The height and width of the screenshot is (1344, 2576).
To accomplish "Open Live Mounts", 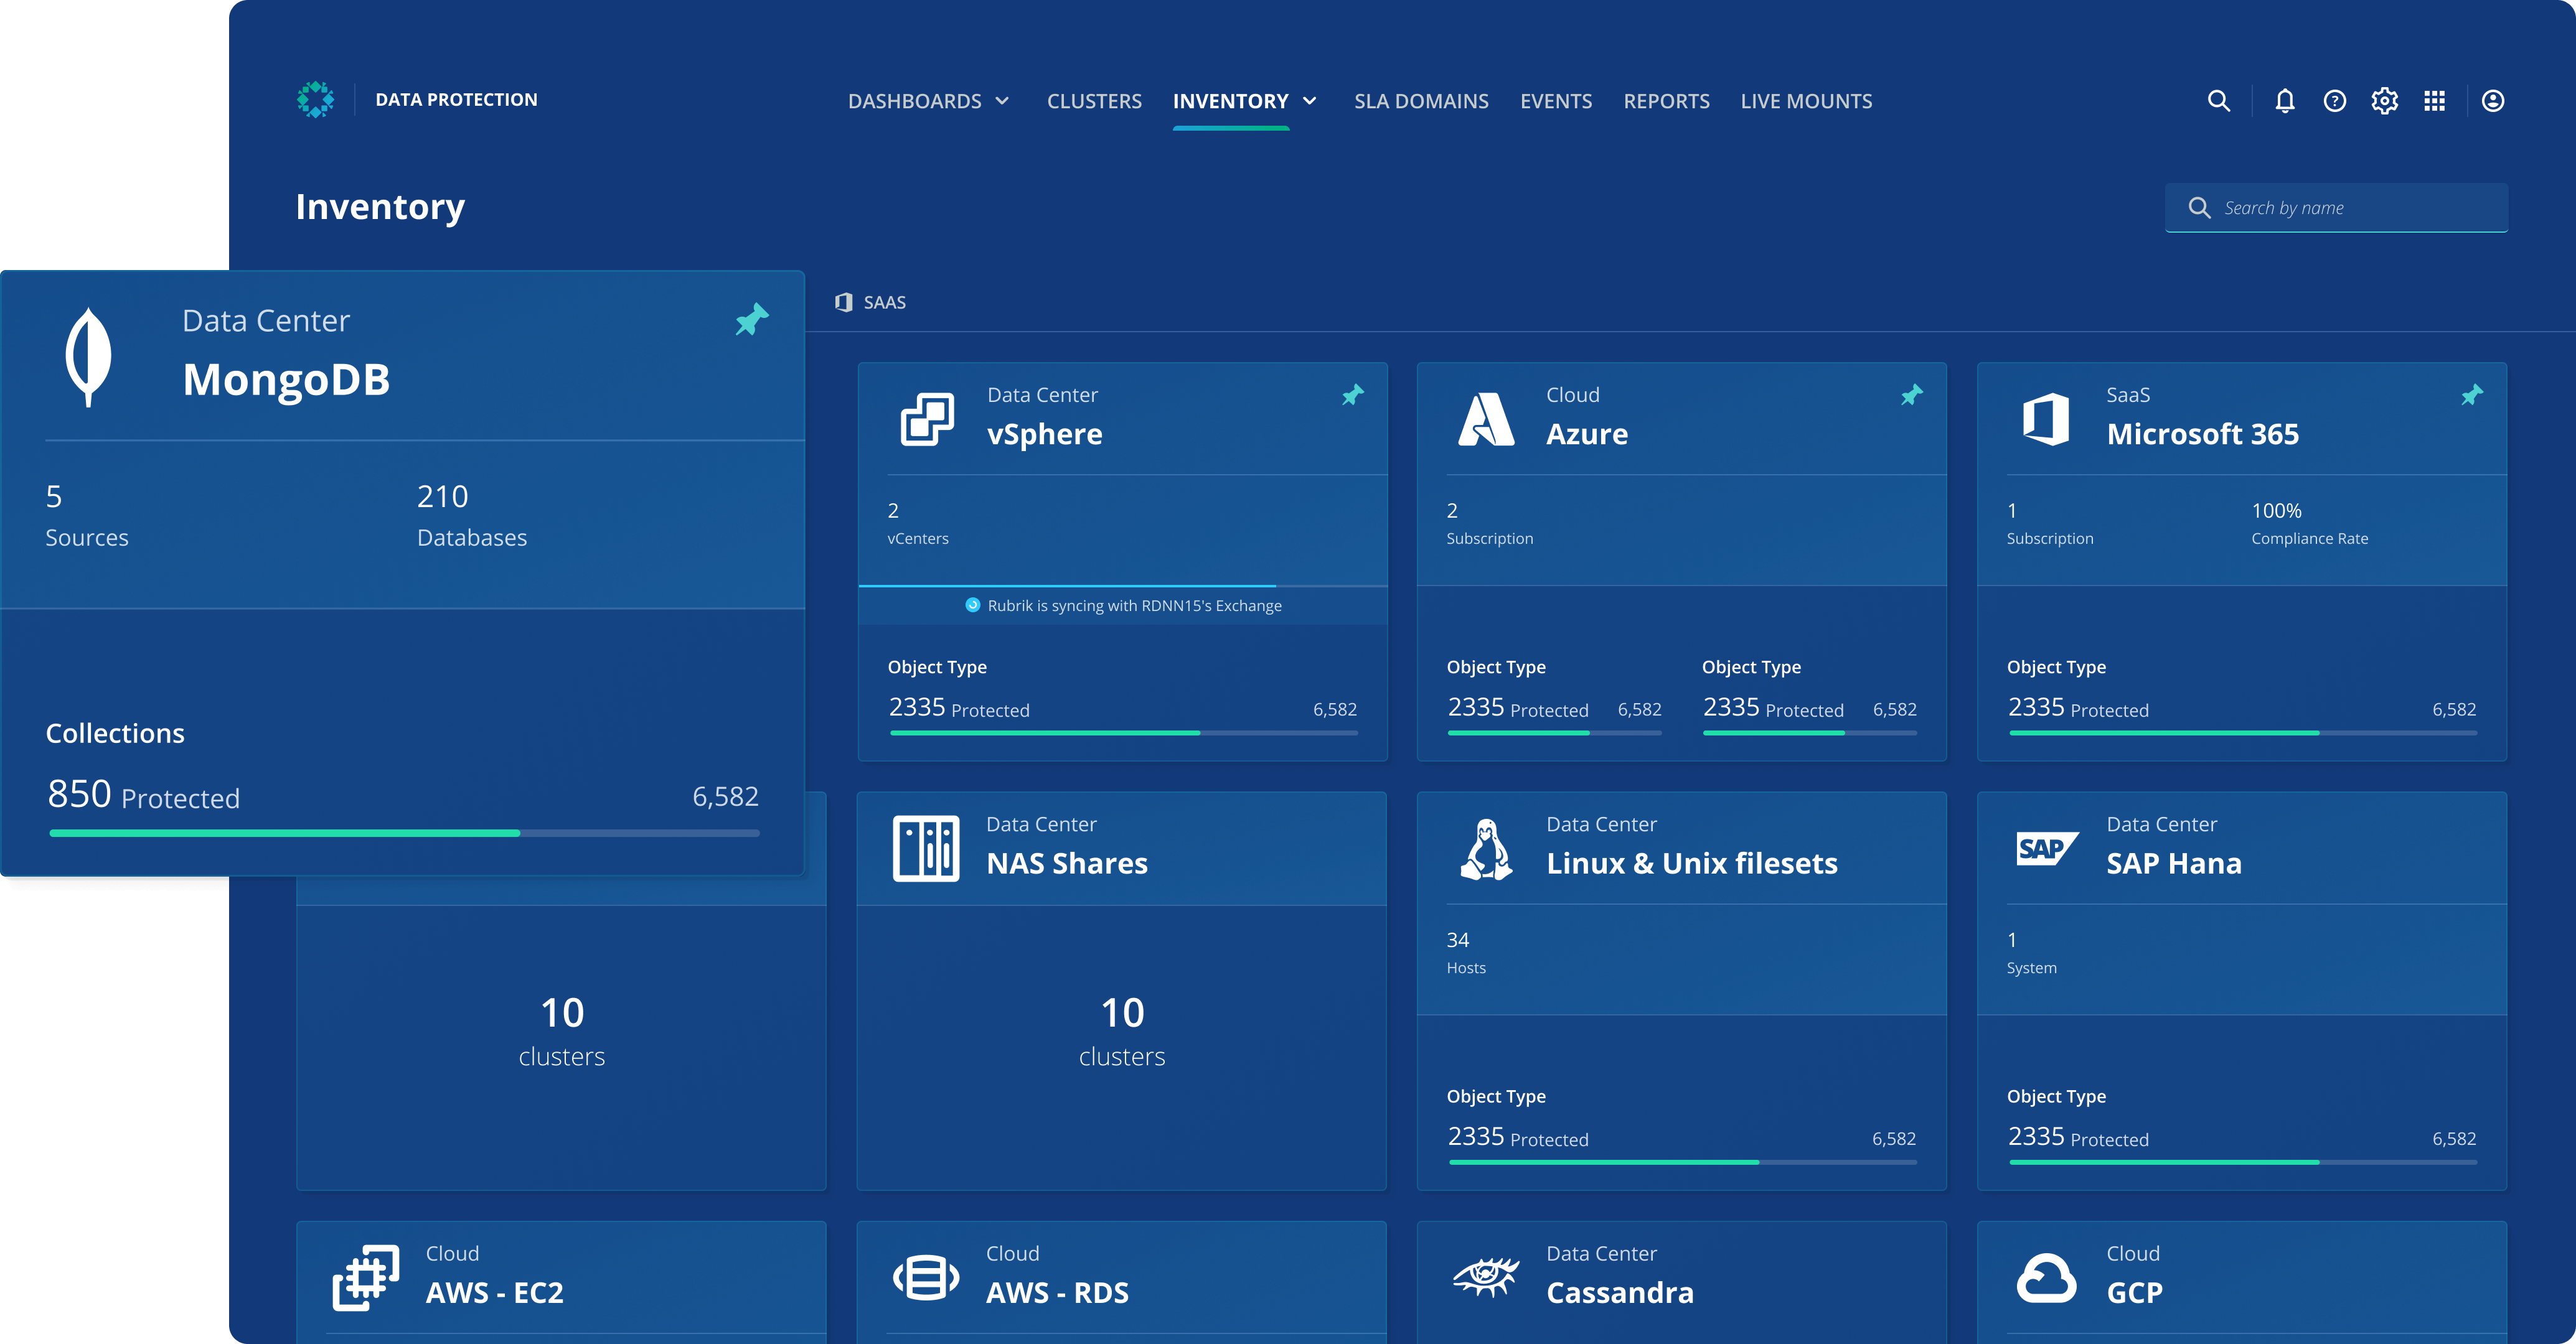I will pyautogui.click(x=1806, y=101).
